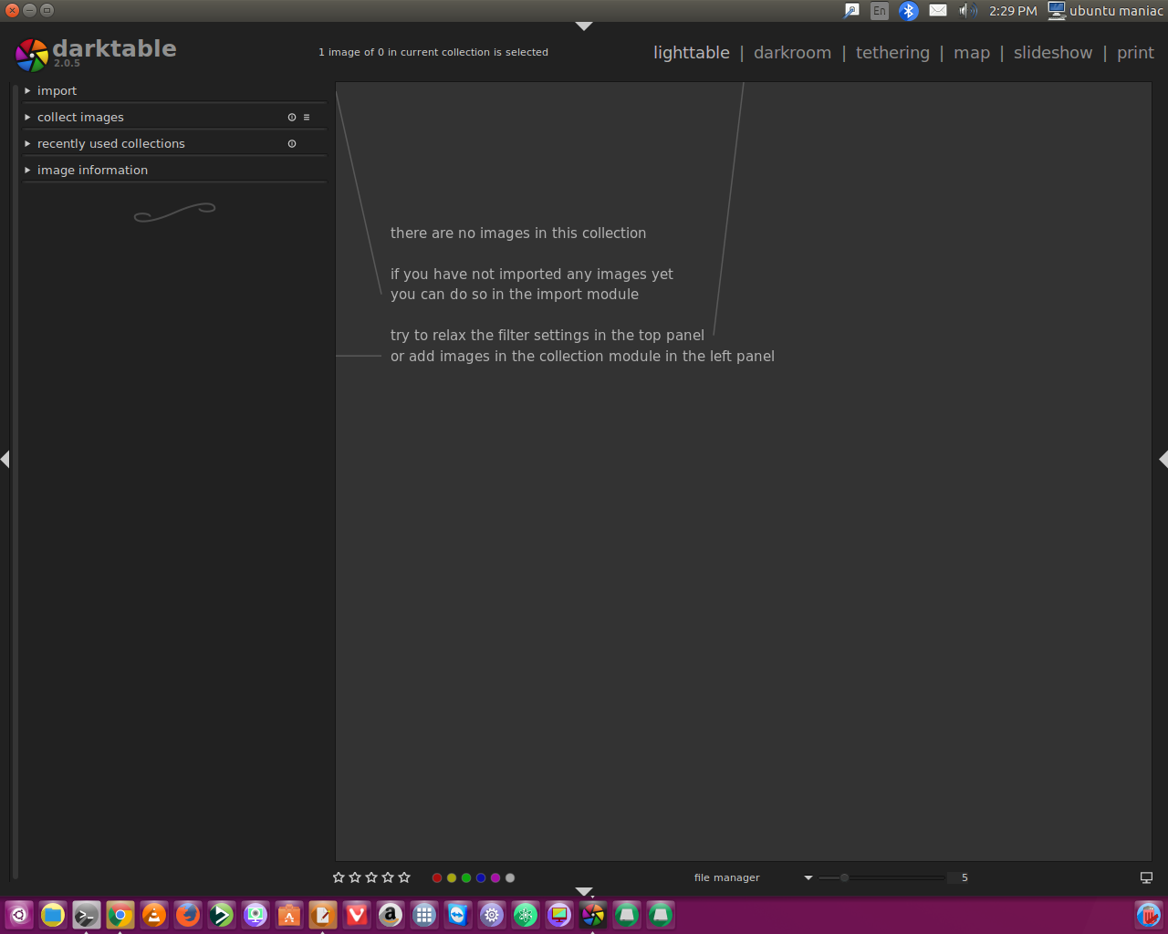This screenshot has height=934, width=1168.
Task: Open the file manager layout dropdown
Action: point(752,877)
